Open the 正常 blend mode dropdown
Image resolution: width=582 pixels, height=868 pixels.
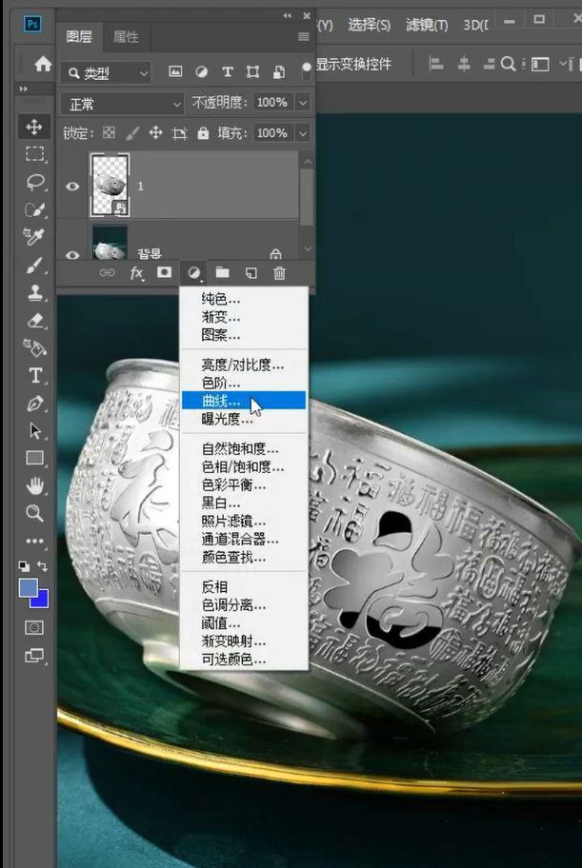[x=121, y=104]
